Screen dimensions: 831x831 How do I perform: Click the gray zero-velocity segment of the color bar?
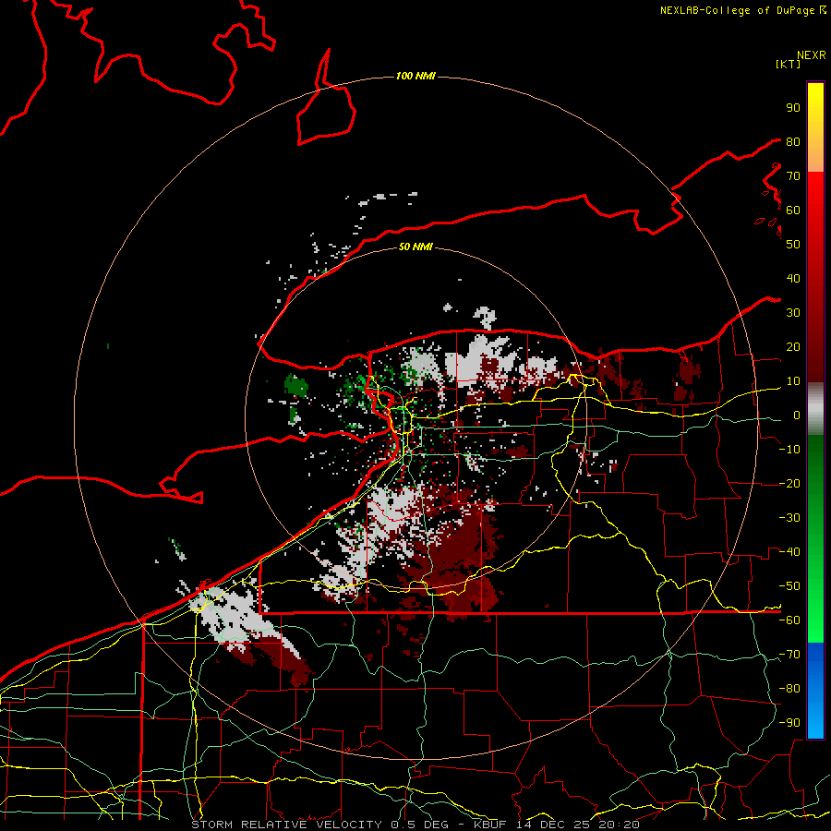click(815, 409)
